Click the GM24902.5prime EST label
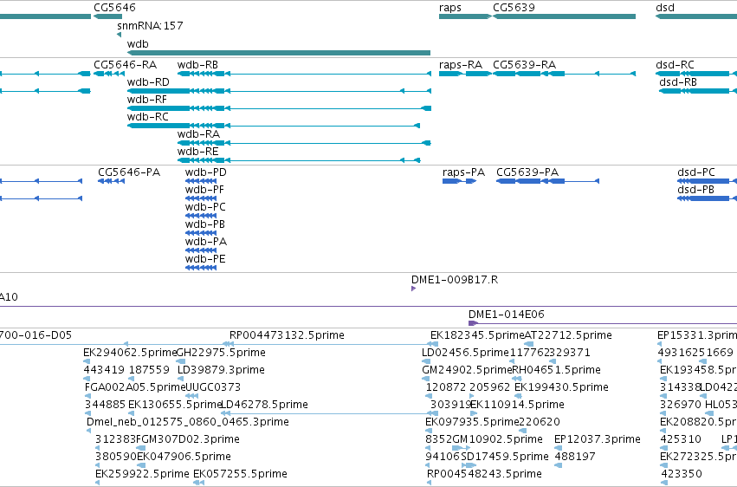The width and height of the screenshot is (737, 487). coord(467,370)
